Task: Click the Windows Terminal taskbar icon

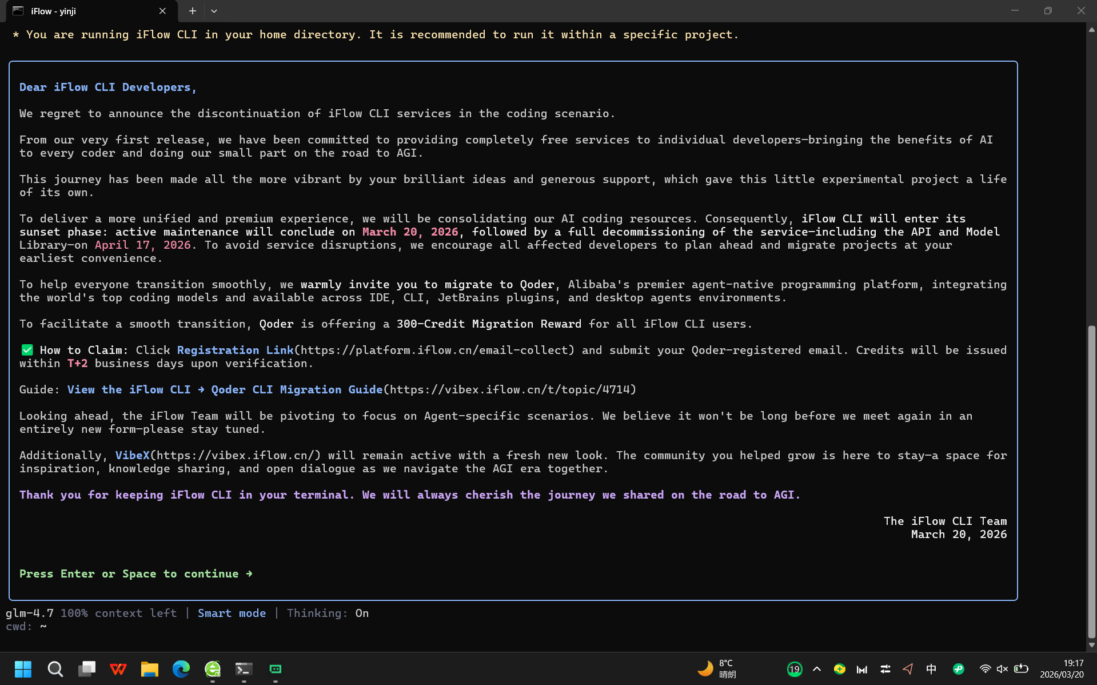Action: click(x=244, y=669)
